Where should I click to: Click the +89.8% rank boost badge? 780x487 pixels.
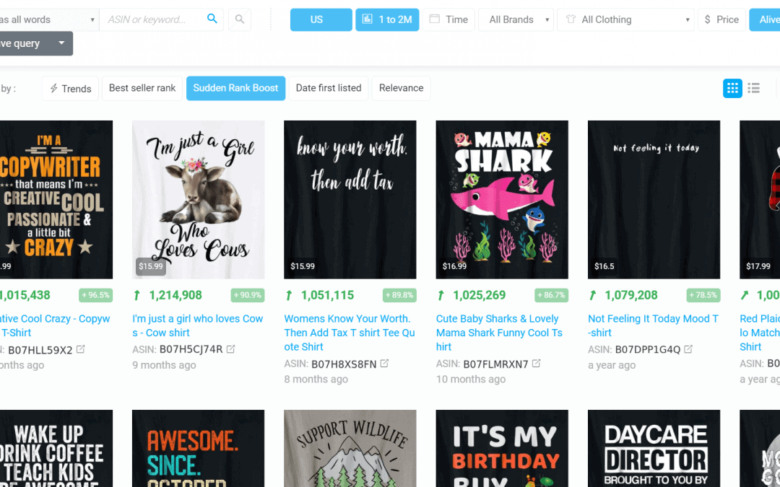[x=399, y=295]
